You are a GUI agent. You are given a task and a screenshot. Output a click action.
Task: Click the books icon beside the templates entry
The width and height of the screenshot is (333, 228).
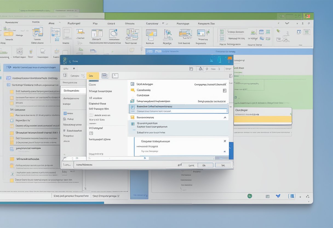tap(132, 101)
